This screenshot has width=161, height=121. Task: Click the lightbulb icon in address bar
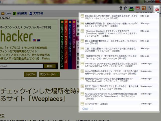tap(121, 8)
